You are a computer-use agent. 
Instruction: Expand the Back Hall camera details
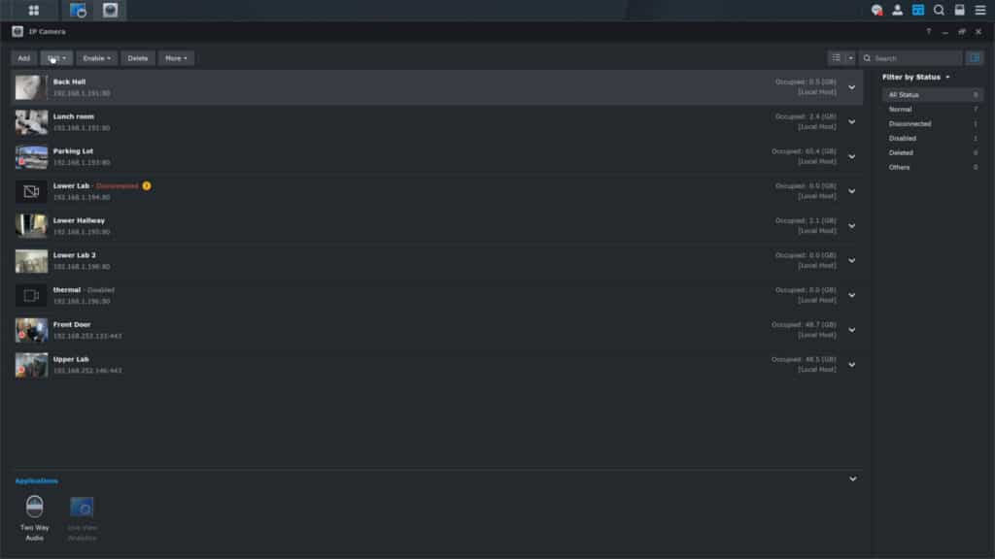(x=851, y=87)
